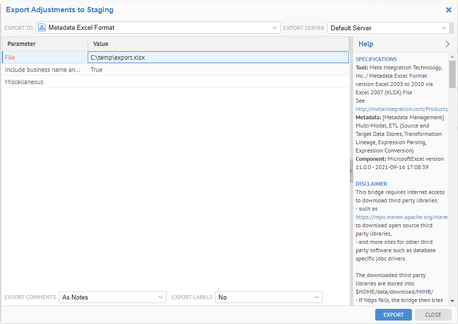Open the metaintegration.com Products link

pos(402,108)
